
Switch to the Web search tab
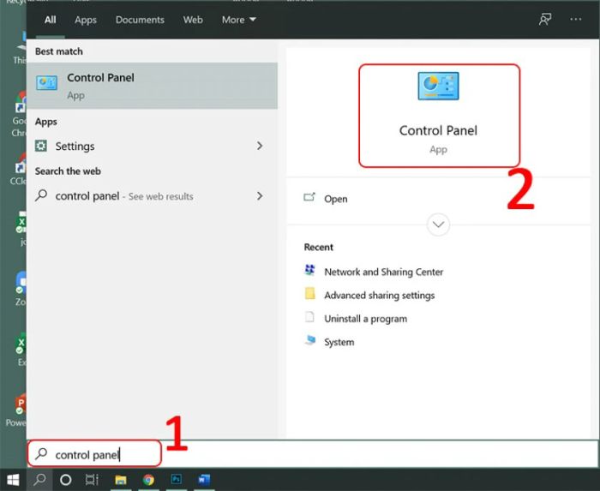coord(193,20)
